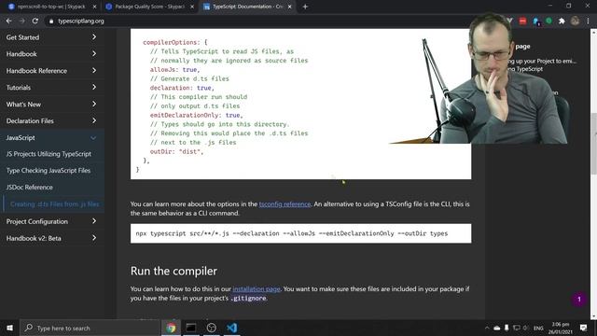
Task: Follow the installation page link
Action: pos(257,289)
